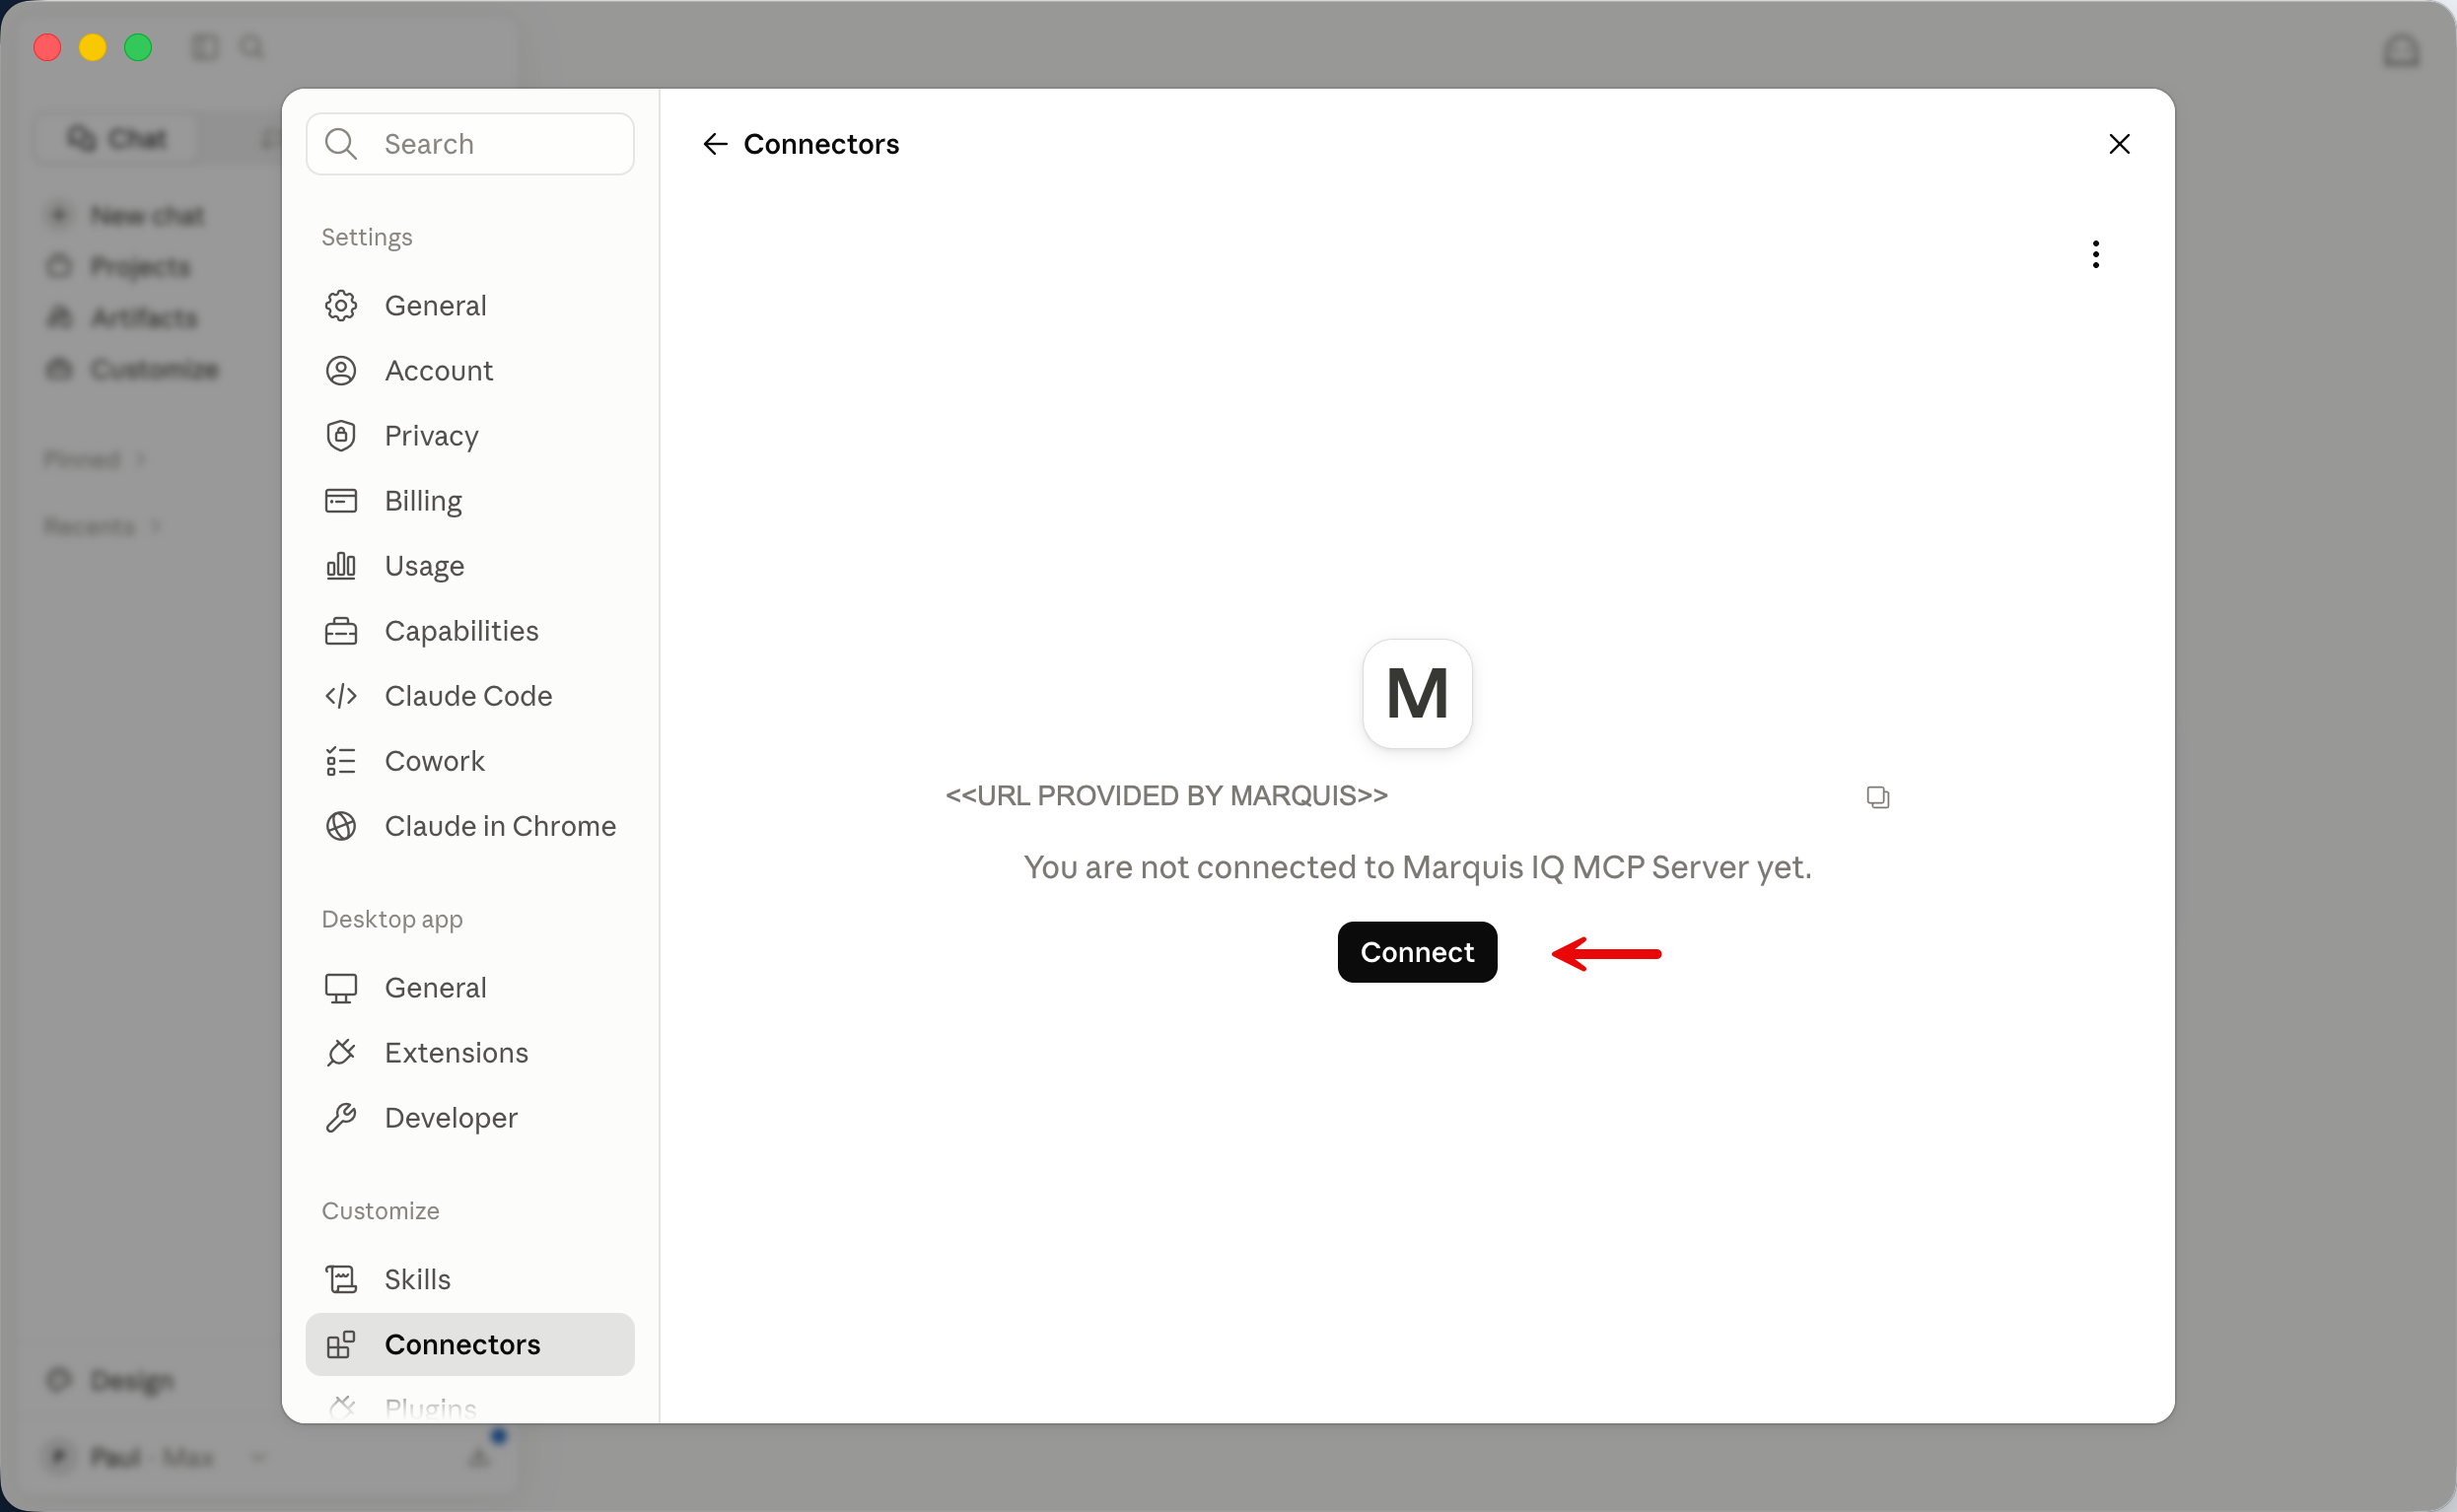2457x1512 pixels.
Task: Click the Marquis M logo tile
Action: (1417, 694)
